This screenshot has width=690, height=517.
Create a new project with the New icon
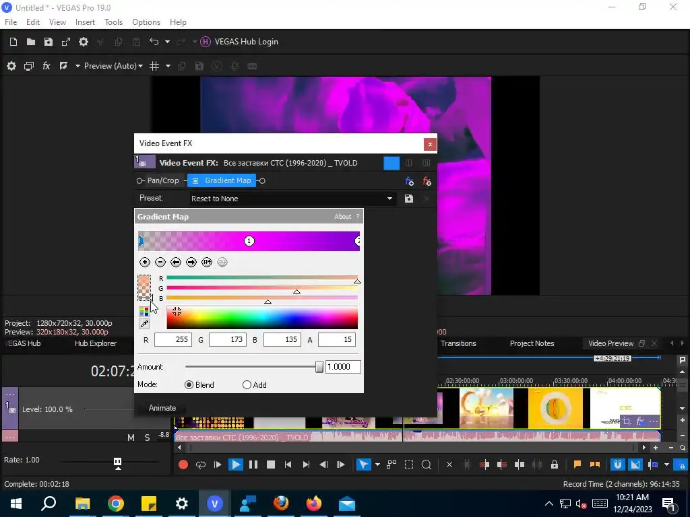coord(13,42)
